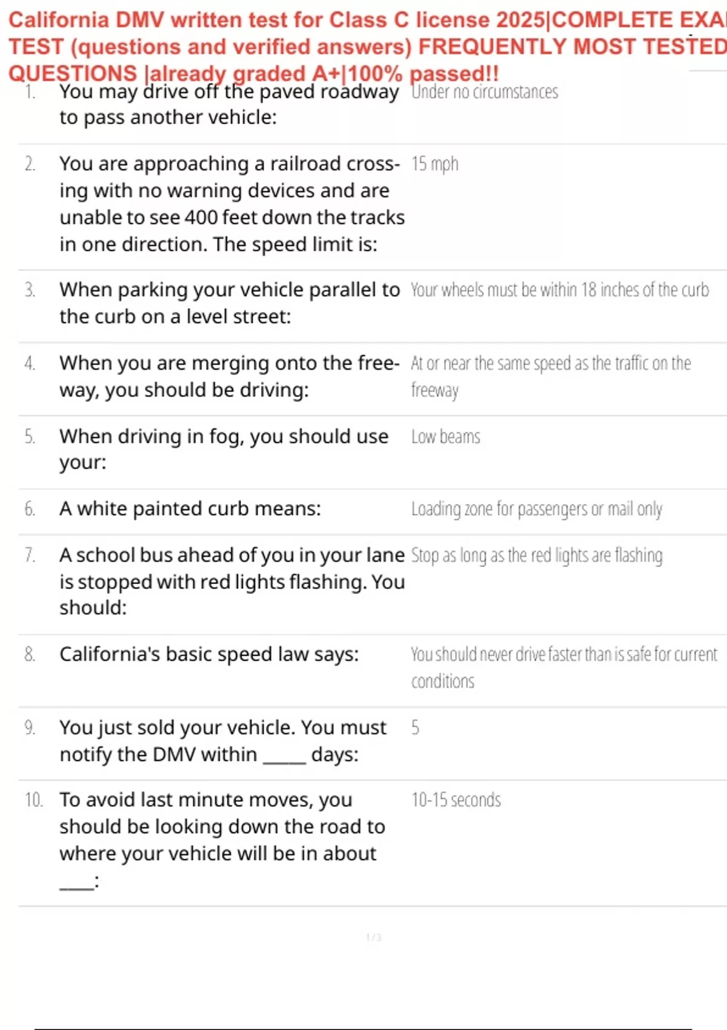Click the driving in fog question
This screenshot has width=727, height=1030.
click(x=223, y=449)
